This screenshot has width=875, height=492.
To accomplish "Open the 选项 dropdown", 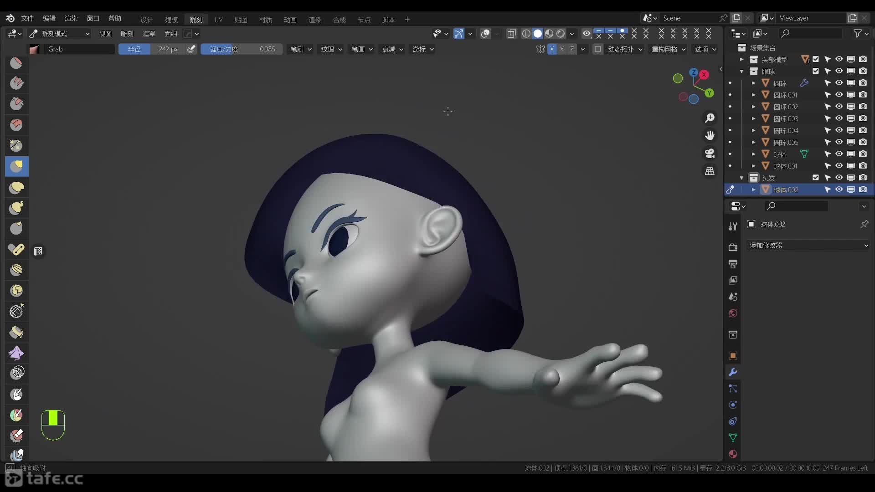I will pyautogui.click(x=705, y=49).
